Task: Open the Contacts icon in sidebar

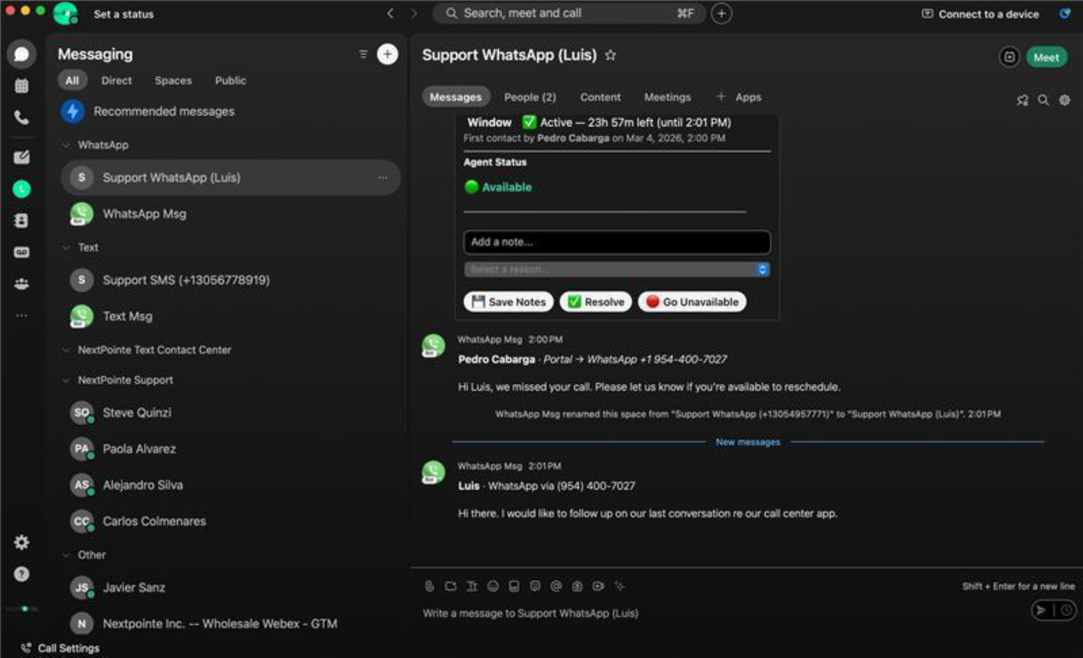Action: click(21, 221)
